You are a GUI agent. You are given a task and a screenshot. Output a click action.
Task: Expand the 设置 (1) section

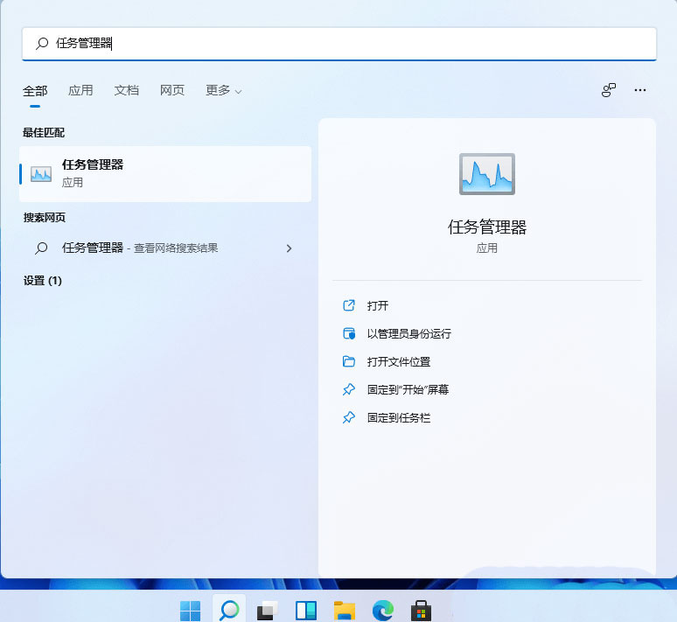pyautogui.click(x=43, y=281)
